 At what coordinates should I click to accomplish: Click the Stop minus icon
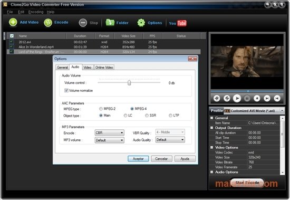coord(83,23)
